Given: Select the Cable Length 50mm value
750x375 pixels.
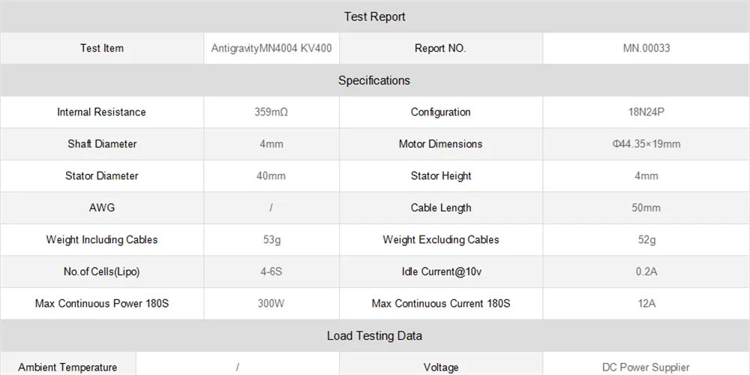Looking at the screenshot, I should click(646, 208).
